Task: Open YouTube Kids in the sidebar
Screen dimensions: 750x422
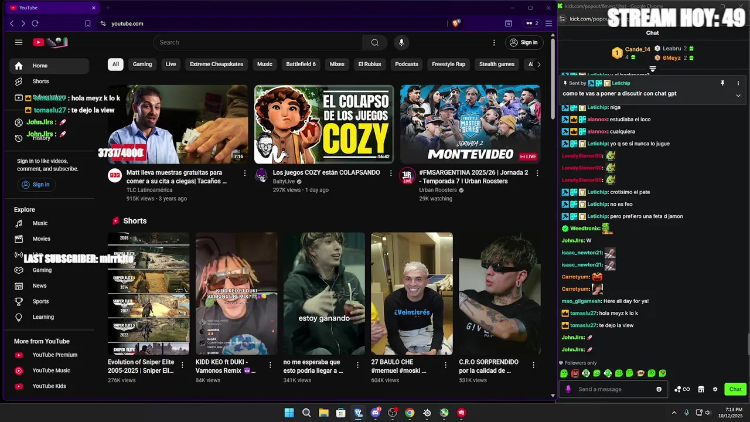Action: (x=49, y=386)
